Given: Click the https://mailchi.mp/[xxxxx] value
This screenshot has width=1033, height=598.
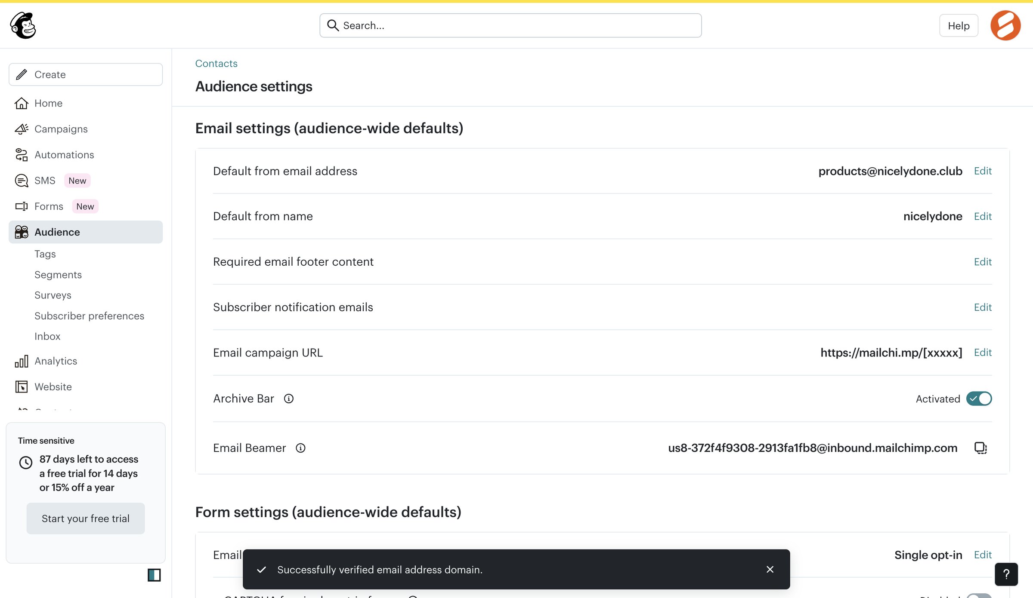Looking at the screenshot, I should (891, 353).
